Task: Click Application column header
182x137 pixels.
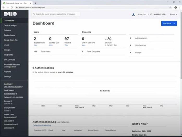Action: click(x=78, y=130)
